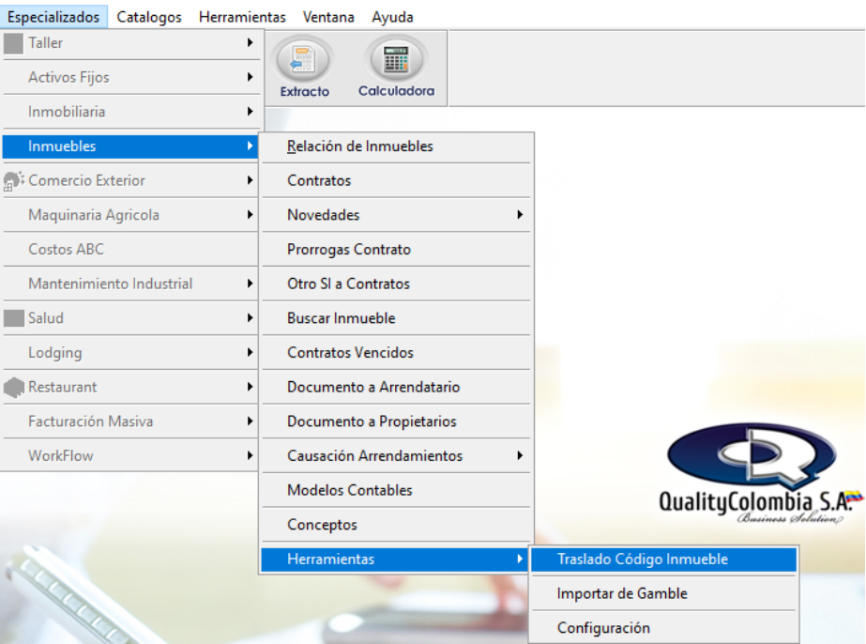The image size is (866, 644).
Task: Expand the Maquinaria Agricola submenu arrow
Action: coord(251,214)
